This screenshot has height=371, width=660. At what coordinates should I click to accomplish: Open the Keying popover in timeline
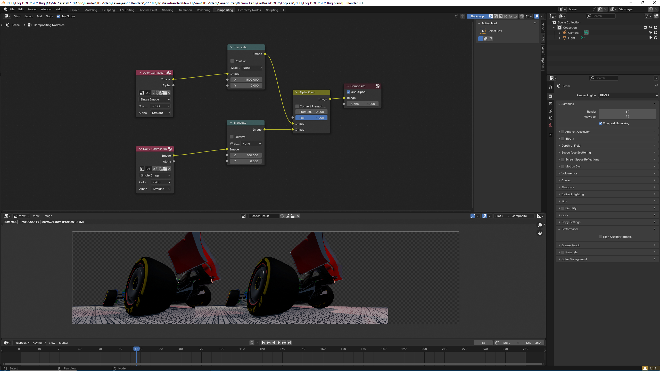[x=39, y=343]
